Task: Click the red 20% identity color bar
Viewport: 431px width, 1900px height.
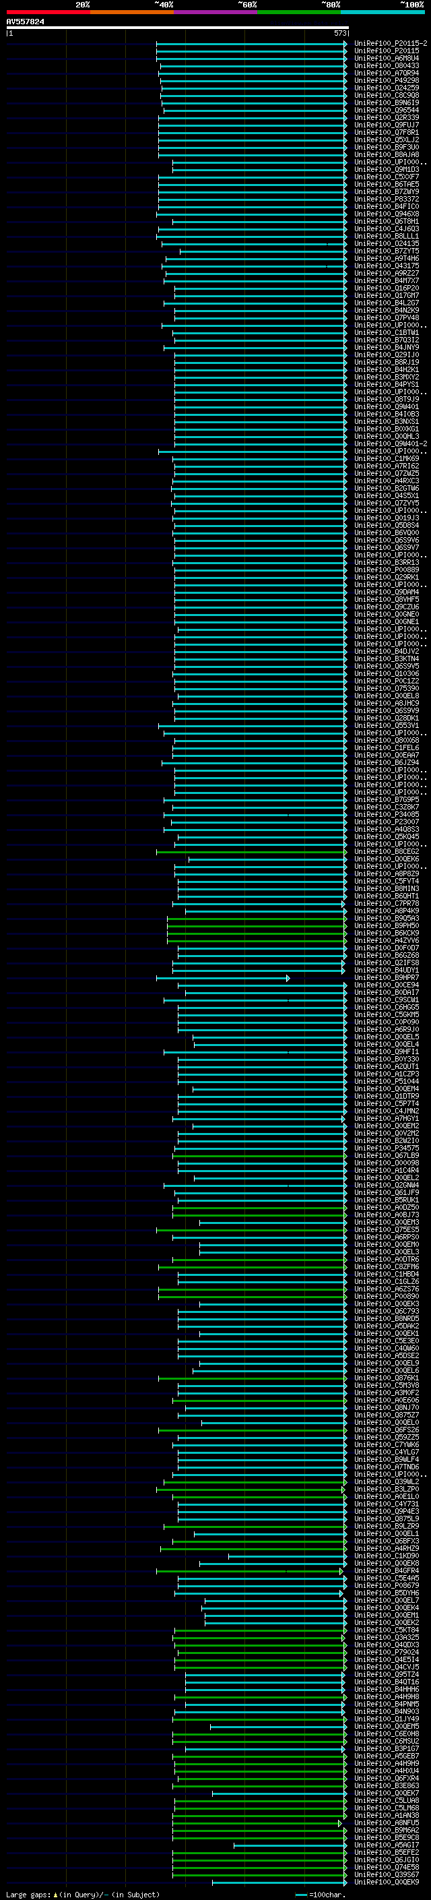Action: coord(48,12)
